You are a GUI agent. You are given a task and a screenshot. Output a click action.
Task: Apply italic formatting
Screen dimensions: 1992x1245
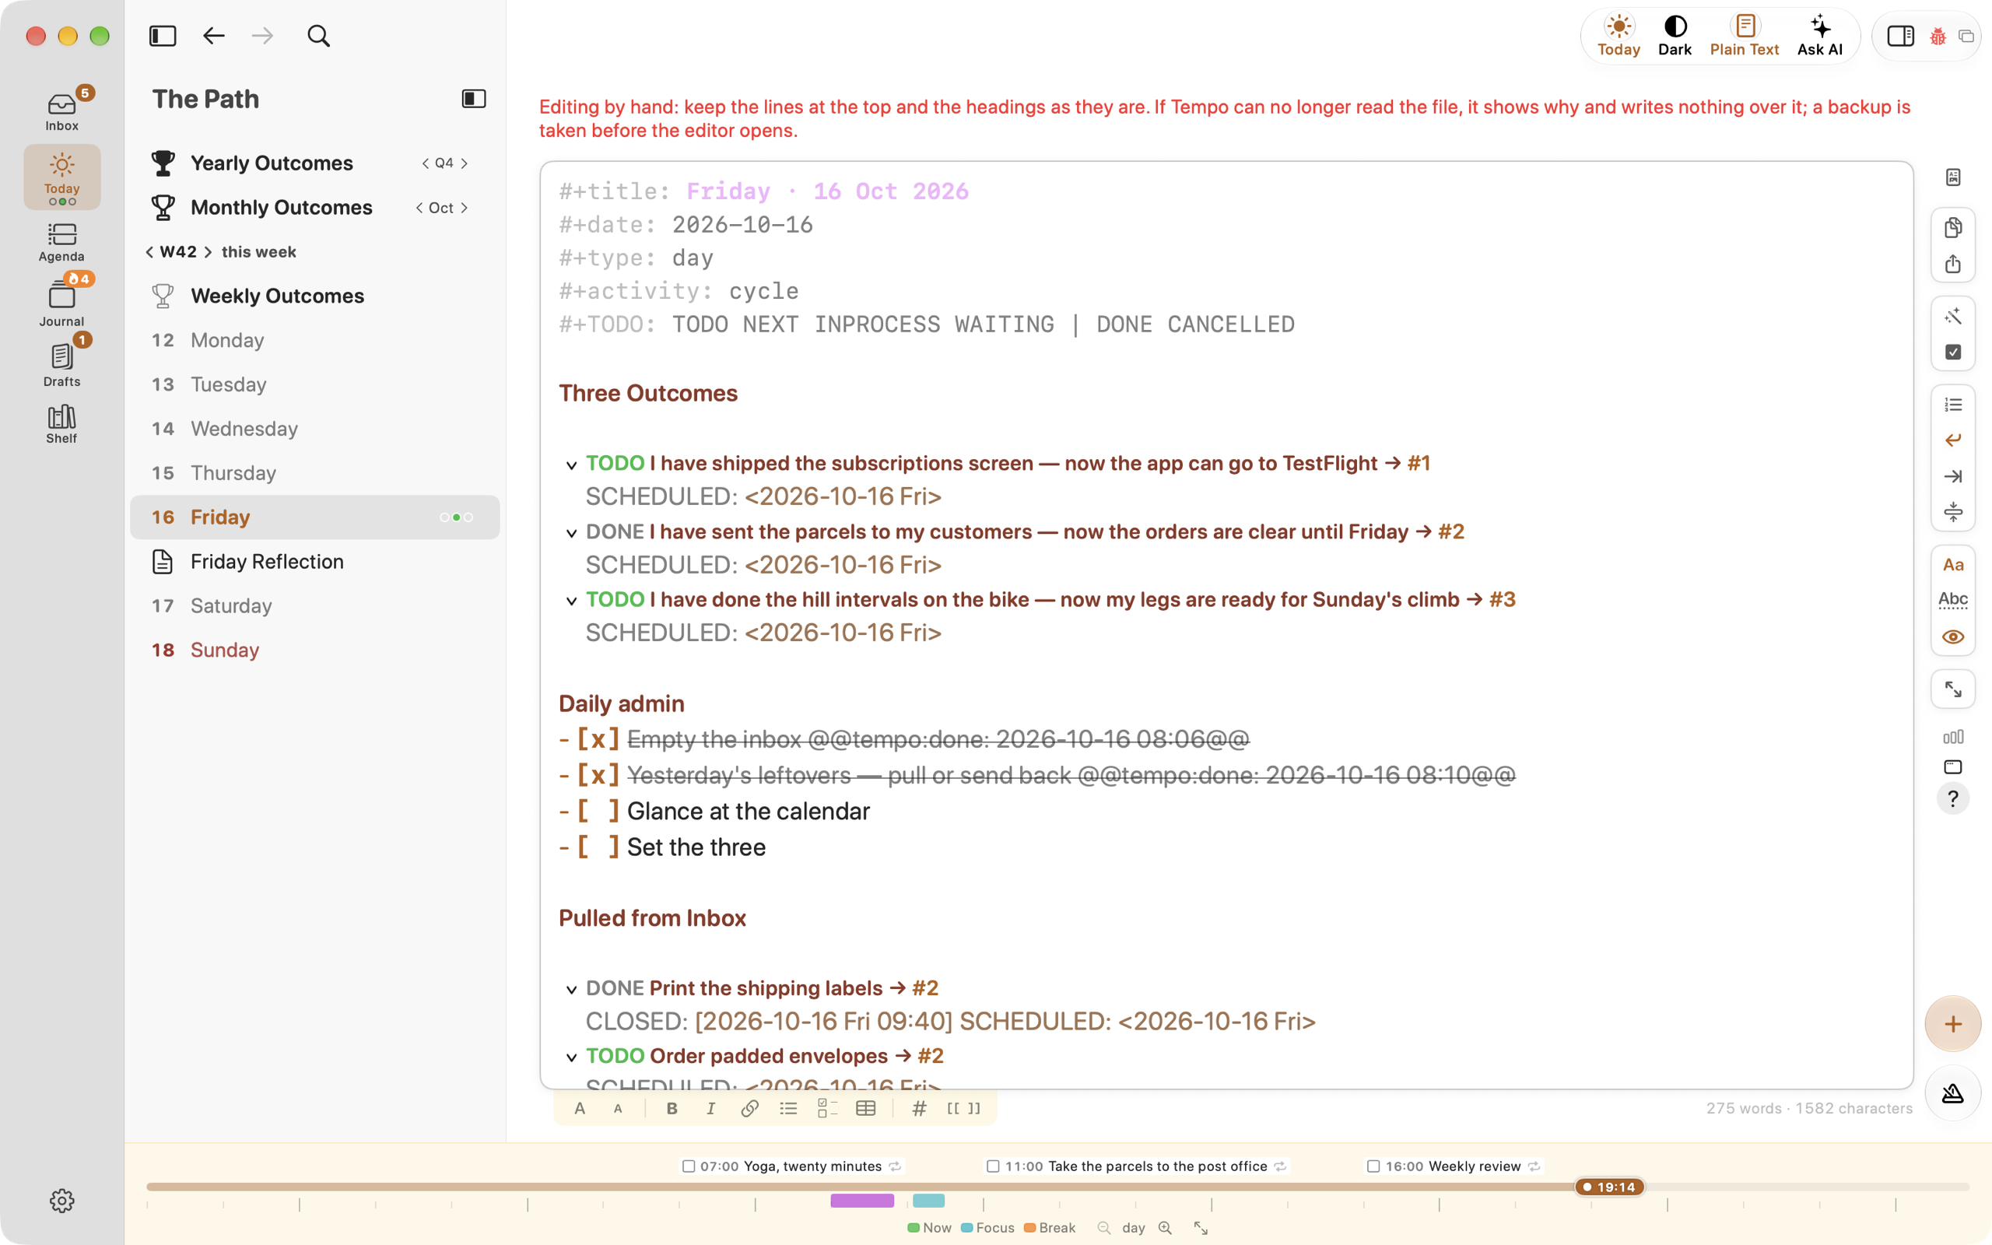(710, 1108)
